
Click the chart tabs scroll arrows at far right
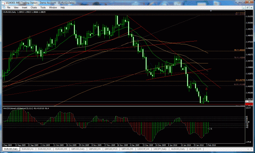click(250, 149)
